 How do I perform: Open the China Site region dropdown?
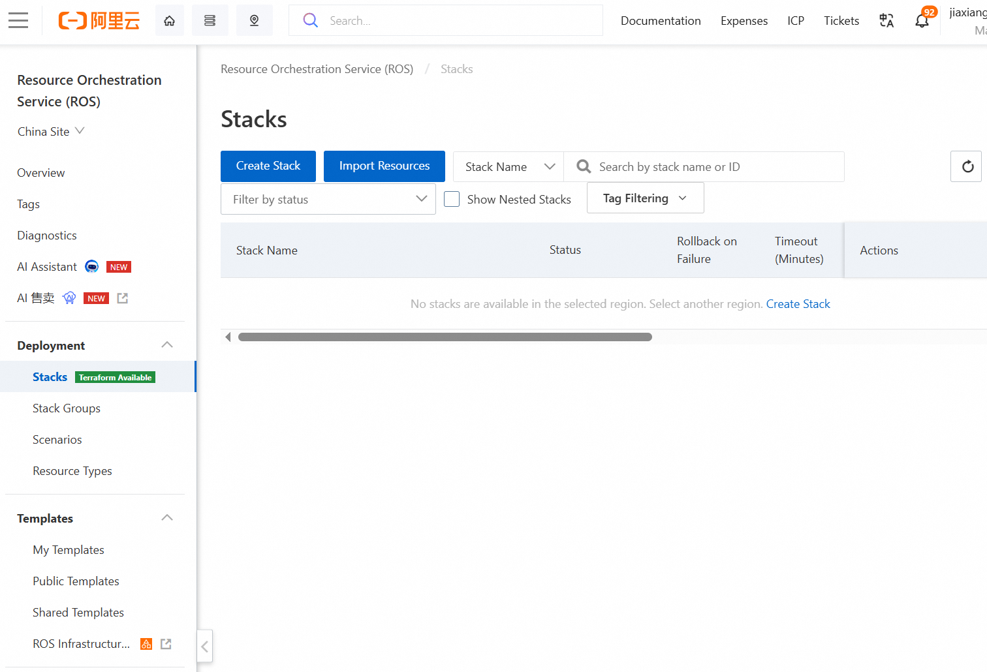pos(51,131)
